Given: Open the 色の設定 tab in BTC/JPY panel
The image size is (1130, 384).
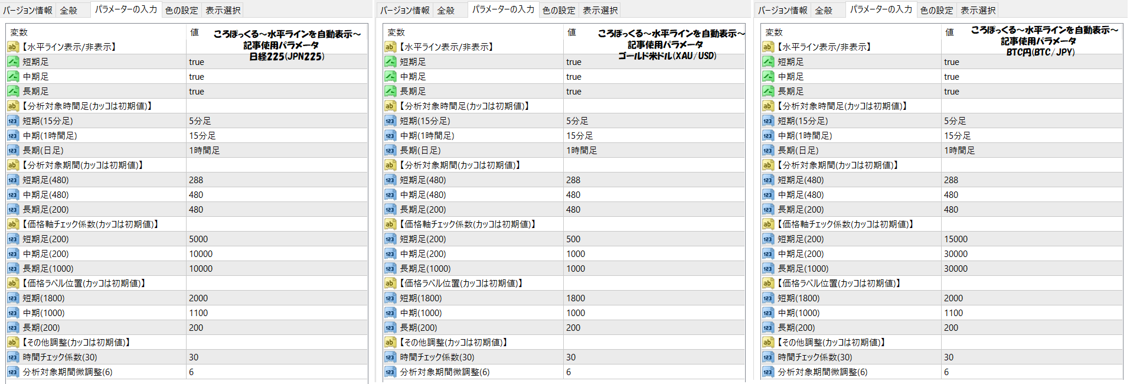Looking at the screenshot, I should [936, 10].
